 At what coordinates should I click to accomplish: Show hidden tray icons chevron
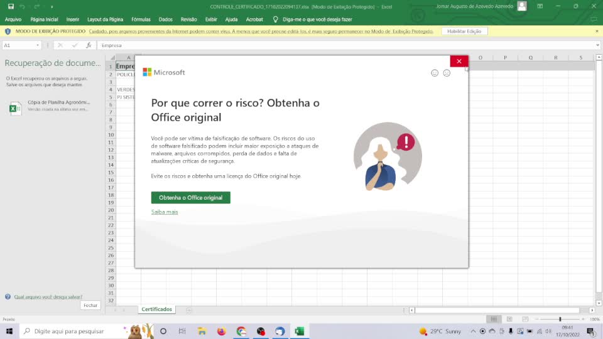pyautogui.click(x=473, y=331)
